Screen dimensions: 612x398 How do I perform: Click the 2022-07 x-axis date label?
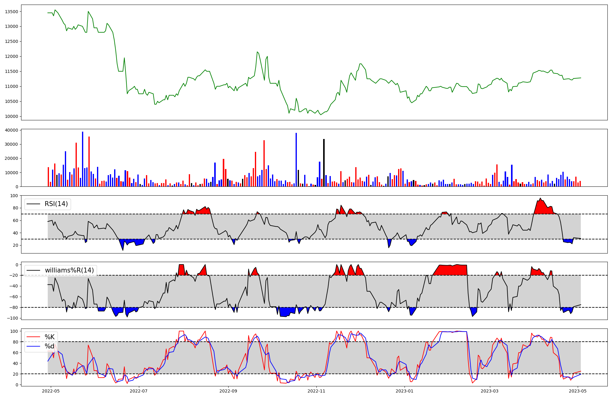click(x=139, y=391)
